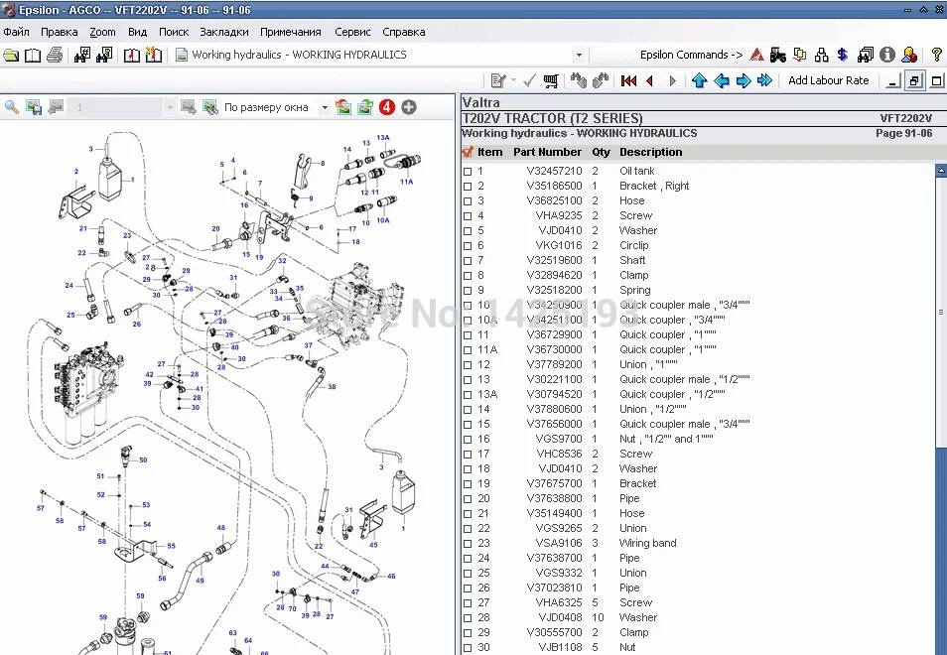Click the blue dollar sign icon

843,55
